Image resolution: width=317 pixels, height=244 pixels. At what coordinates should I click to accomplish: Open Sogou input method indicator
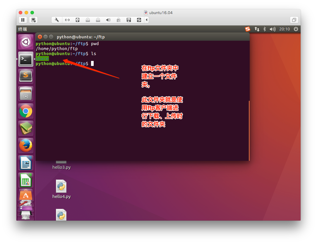tap(248, 29)
